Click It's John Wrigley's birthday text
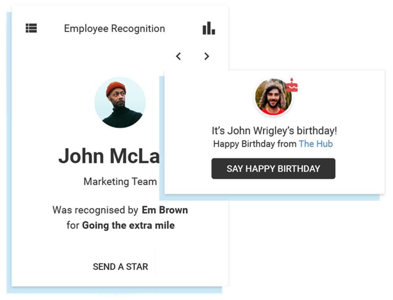The image size is (393, 300). tap(274, 131)
